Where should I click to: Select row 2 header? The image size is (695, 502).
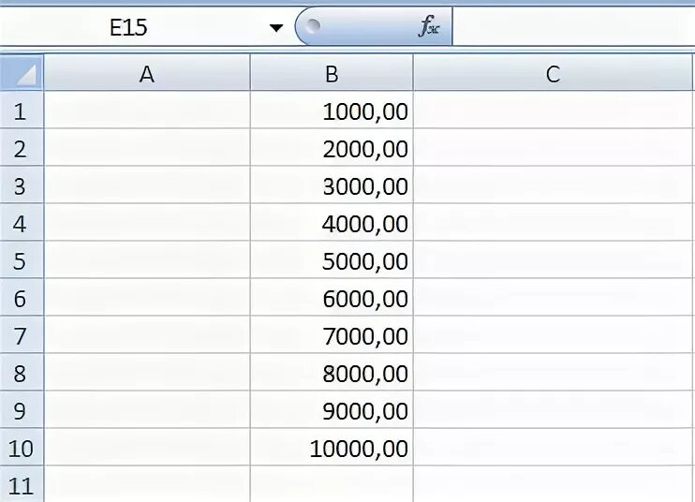click(x=22, y=148)
